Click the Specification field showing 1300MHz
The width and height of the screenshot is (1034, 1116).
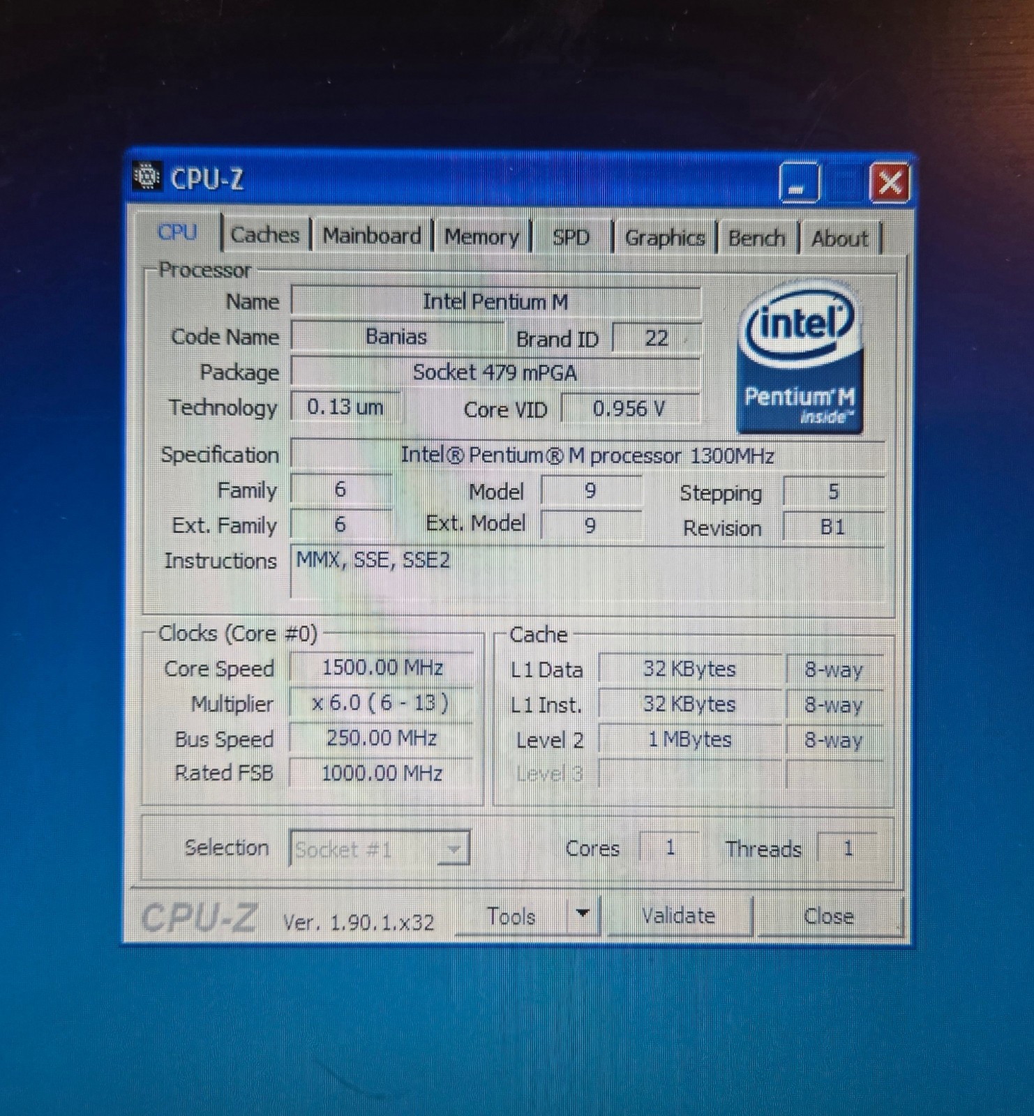click(587, 455)
